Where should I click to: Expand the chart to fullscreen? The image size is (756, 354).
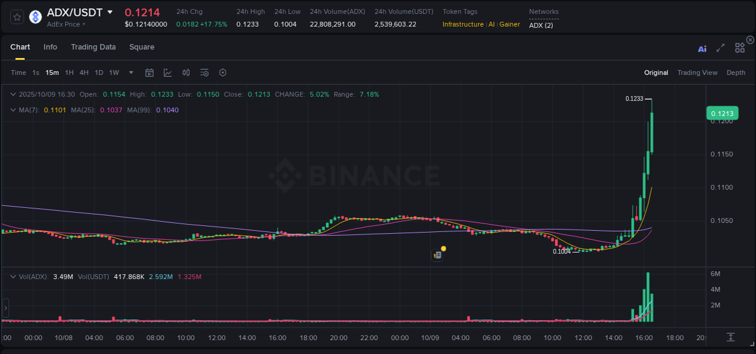pos(720,48)
